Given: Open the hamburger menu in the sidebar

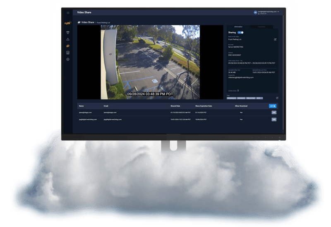Looking at the screenshot, I should pos(68,13).
